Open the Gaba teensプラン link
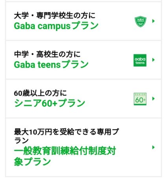This screenshot has height=178, width=167. 51,65
